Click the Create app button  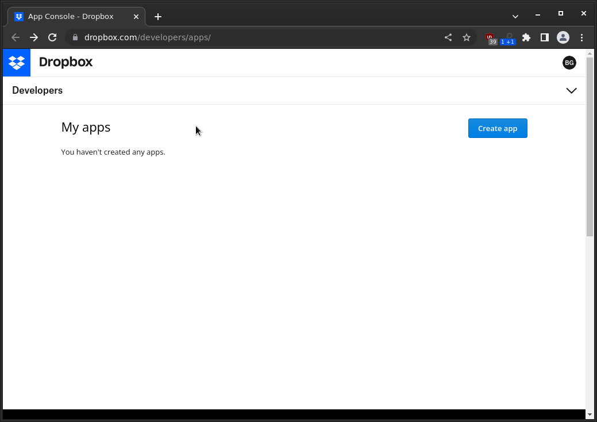(498, 128)
